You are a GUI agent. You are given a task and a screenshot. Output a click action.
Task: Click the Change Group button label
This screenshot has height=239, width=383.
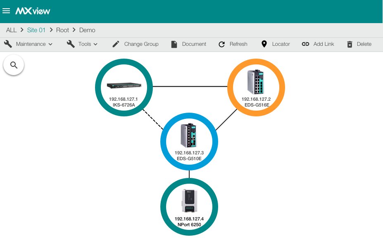coord(141,44)
